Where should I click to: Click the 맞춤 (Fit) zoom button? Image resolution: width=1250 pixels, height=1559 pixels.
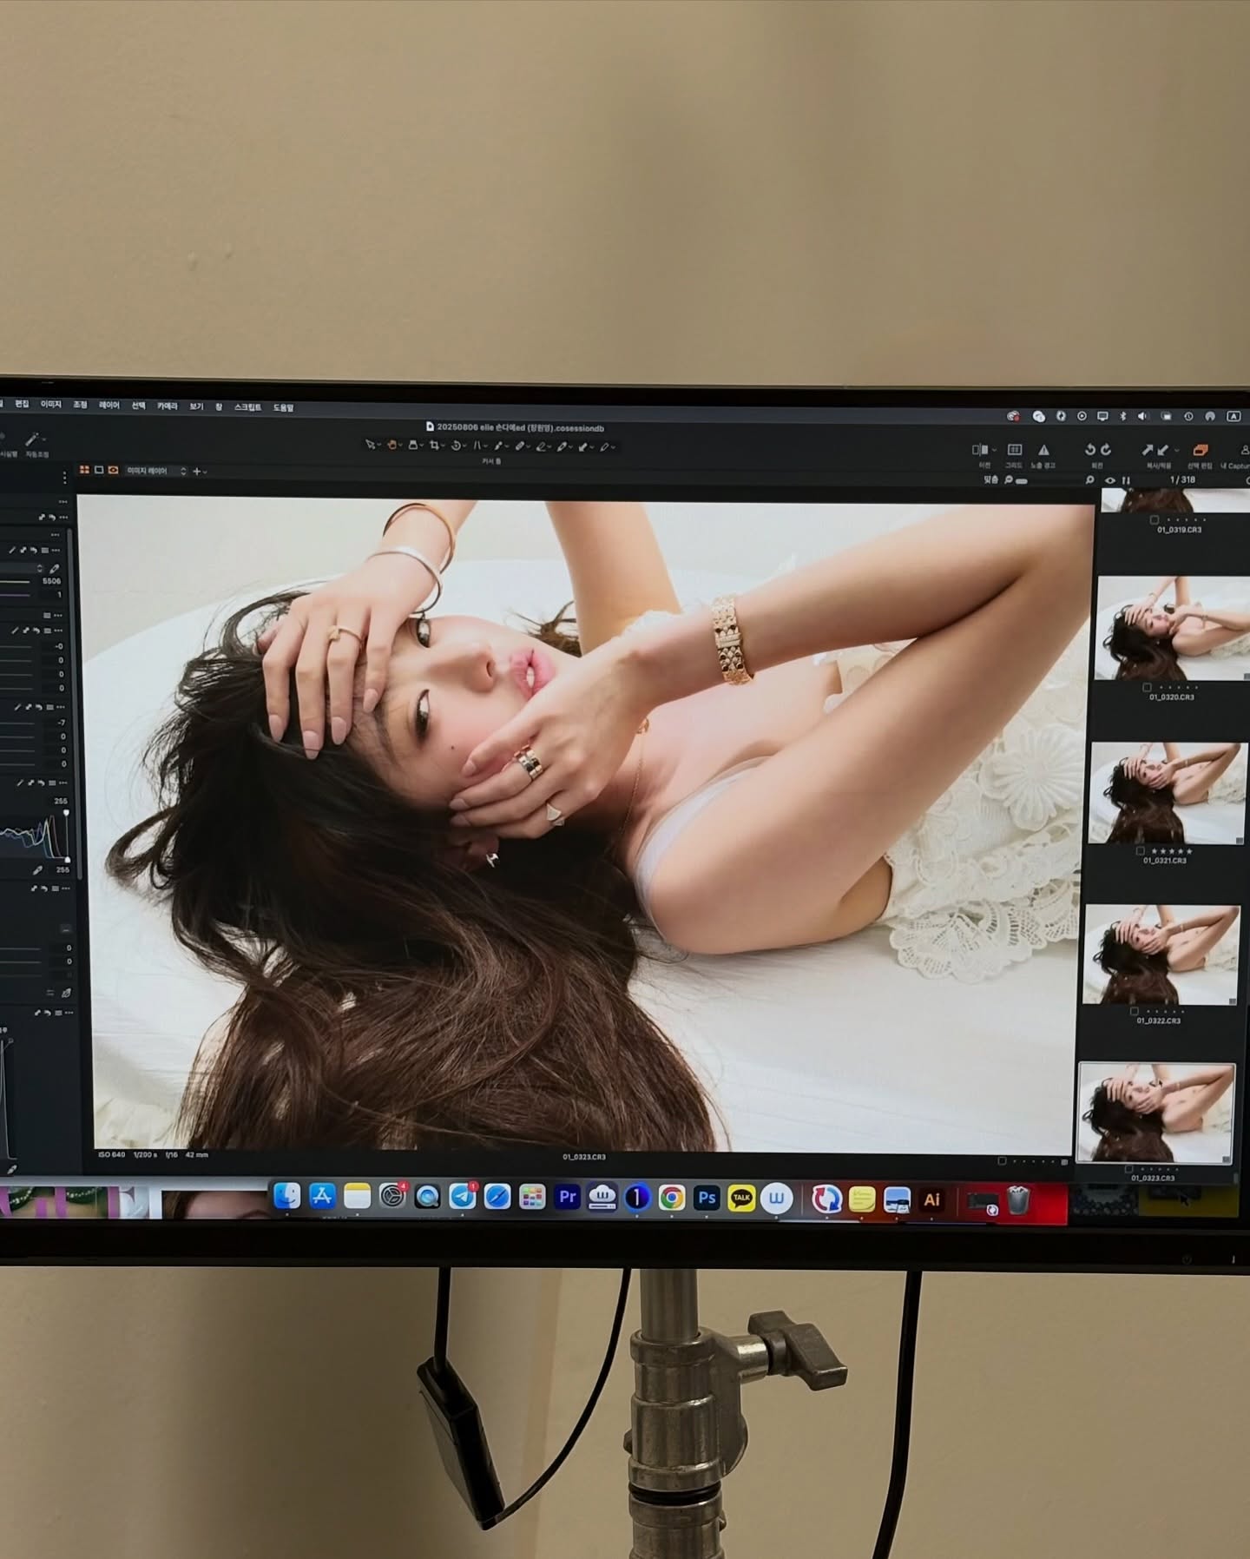click(x=991, y=479)
